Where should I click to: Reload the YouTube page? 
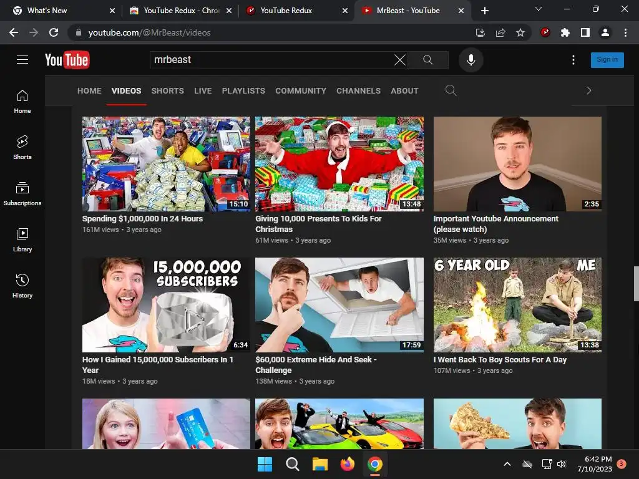[x=54, y=32]
